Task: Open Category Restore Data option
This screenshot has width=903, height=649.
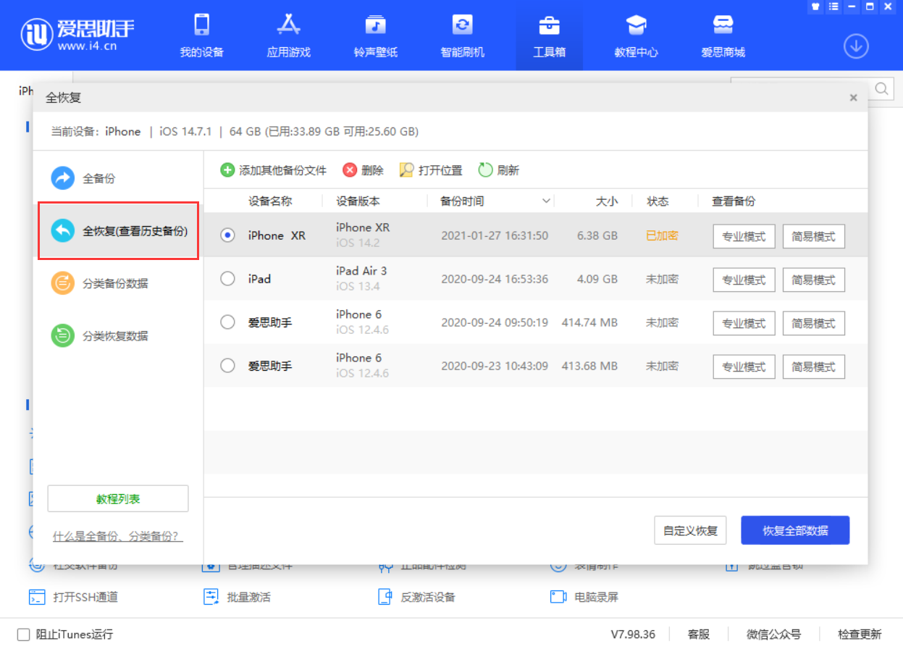Action: [115, 336]
